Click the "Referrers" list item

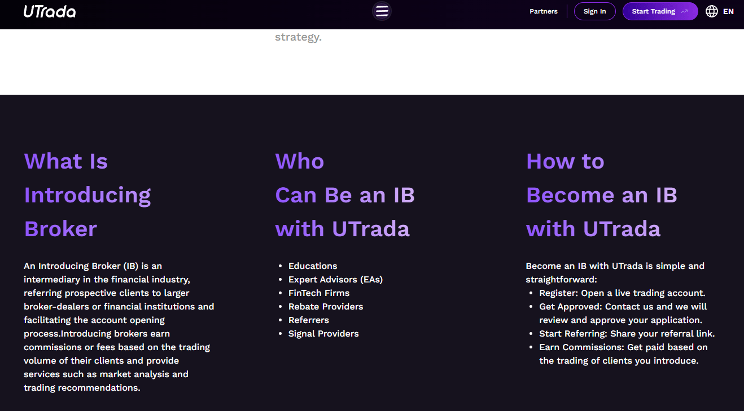pos(309,320)
